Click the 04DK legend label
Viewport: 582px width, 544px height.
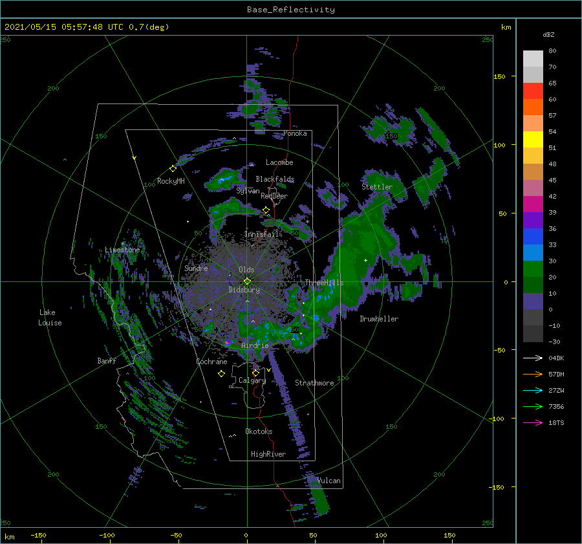[556, 358]
